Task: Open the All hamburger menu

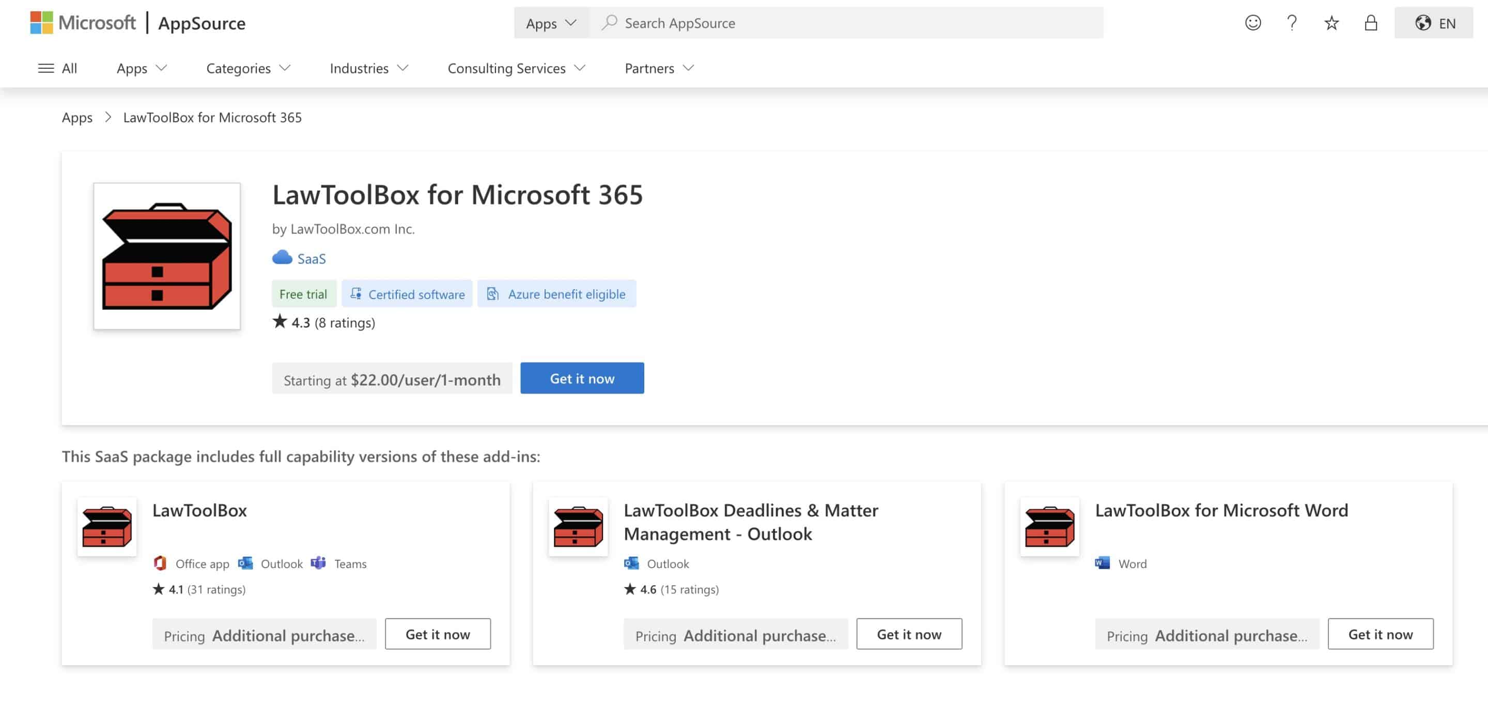Action: pyautogui.click(x=57, y=68)
